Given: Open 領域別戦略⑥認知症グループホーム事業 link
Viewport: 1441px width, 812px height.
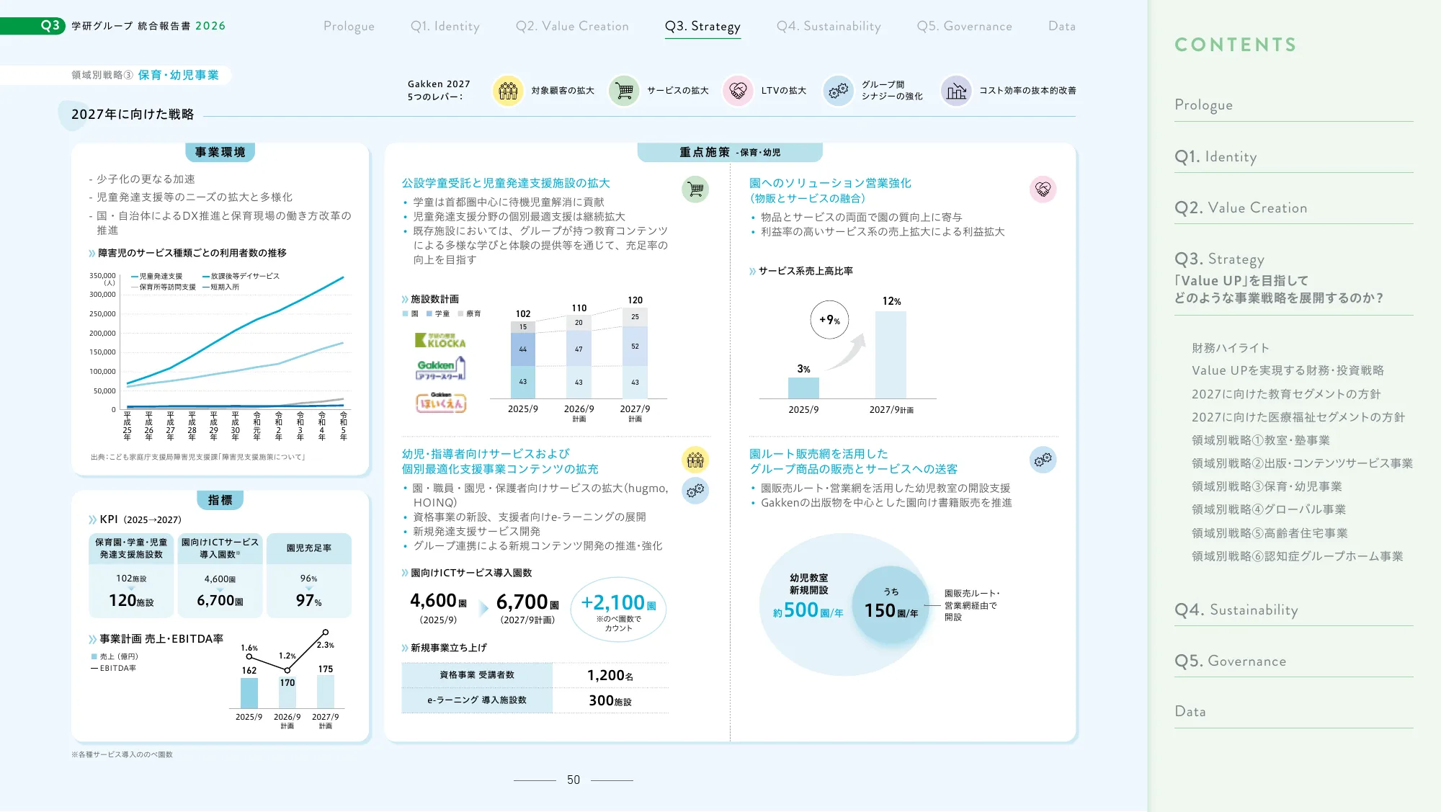Looking at the screenshot, I should coord(1297,556).
